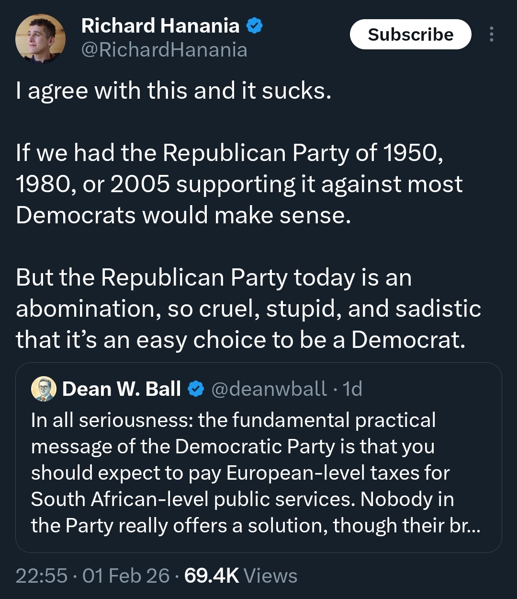Click the @deanwball handle
Viewport: 517px width, 599px height.
pos(269,389)
